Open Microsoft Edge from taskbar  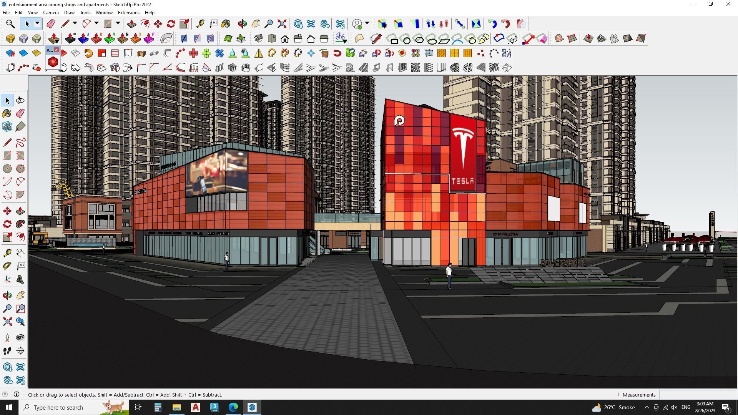pos(233,407)
